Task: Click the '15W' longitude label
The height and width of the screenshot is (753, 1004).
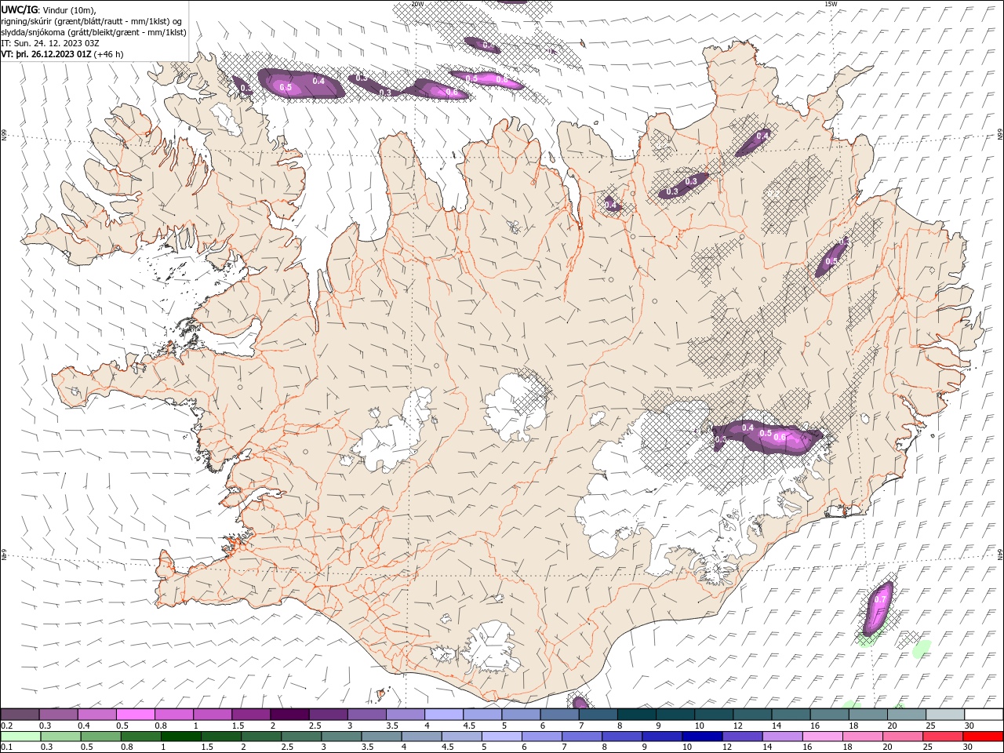Action: pos(831,4)
